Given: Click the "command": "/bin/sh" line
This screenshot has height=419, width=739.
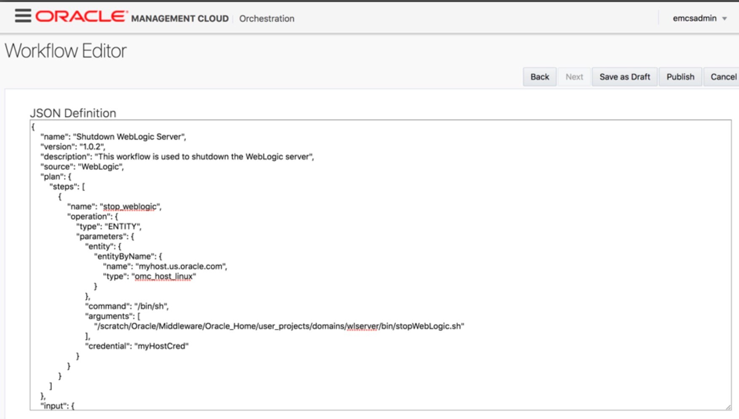Looking at the screenshot, I should tap(127, 306).
